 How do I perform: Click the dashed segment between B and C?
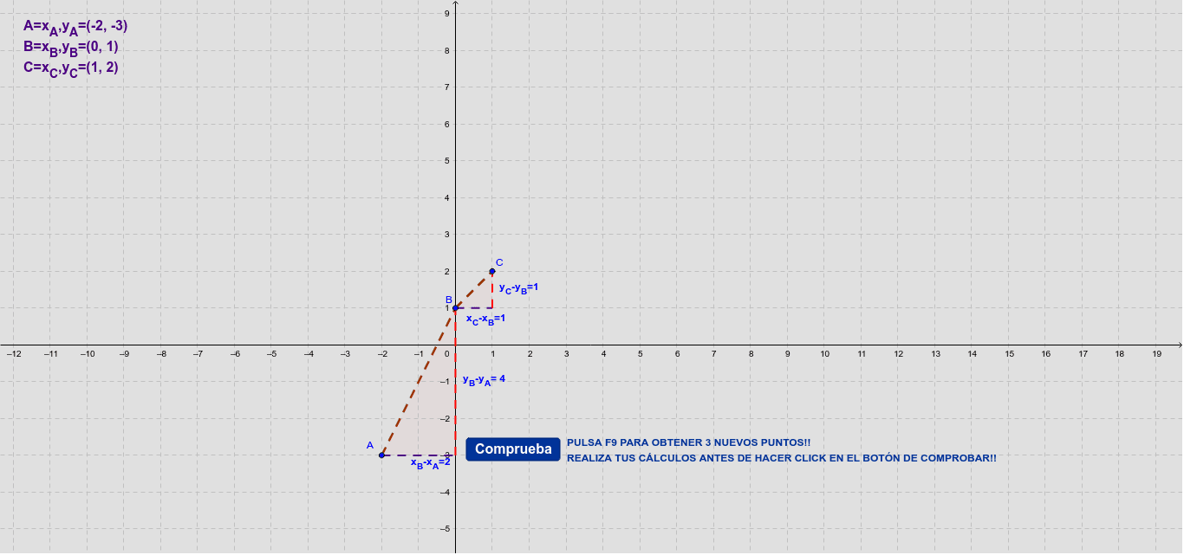click(474, 290)
